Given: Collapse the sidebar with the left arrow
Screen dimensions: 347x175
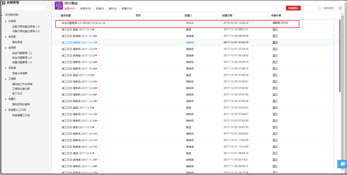Looking at the screenshot, I should tap(53, 5).
